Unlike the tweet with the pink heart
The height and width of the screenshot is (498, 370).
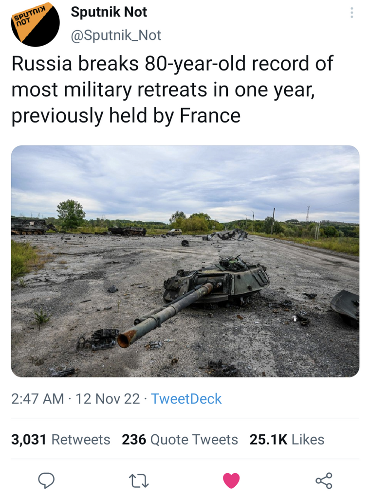tap(231, 480)
